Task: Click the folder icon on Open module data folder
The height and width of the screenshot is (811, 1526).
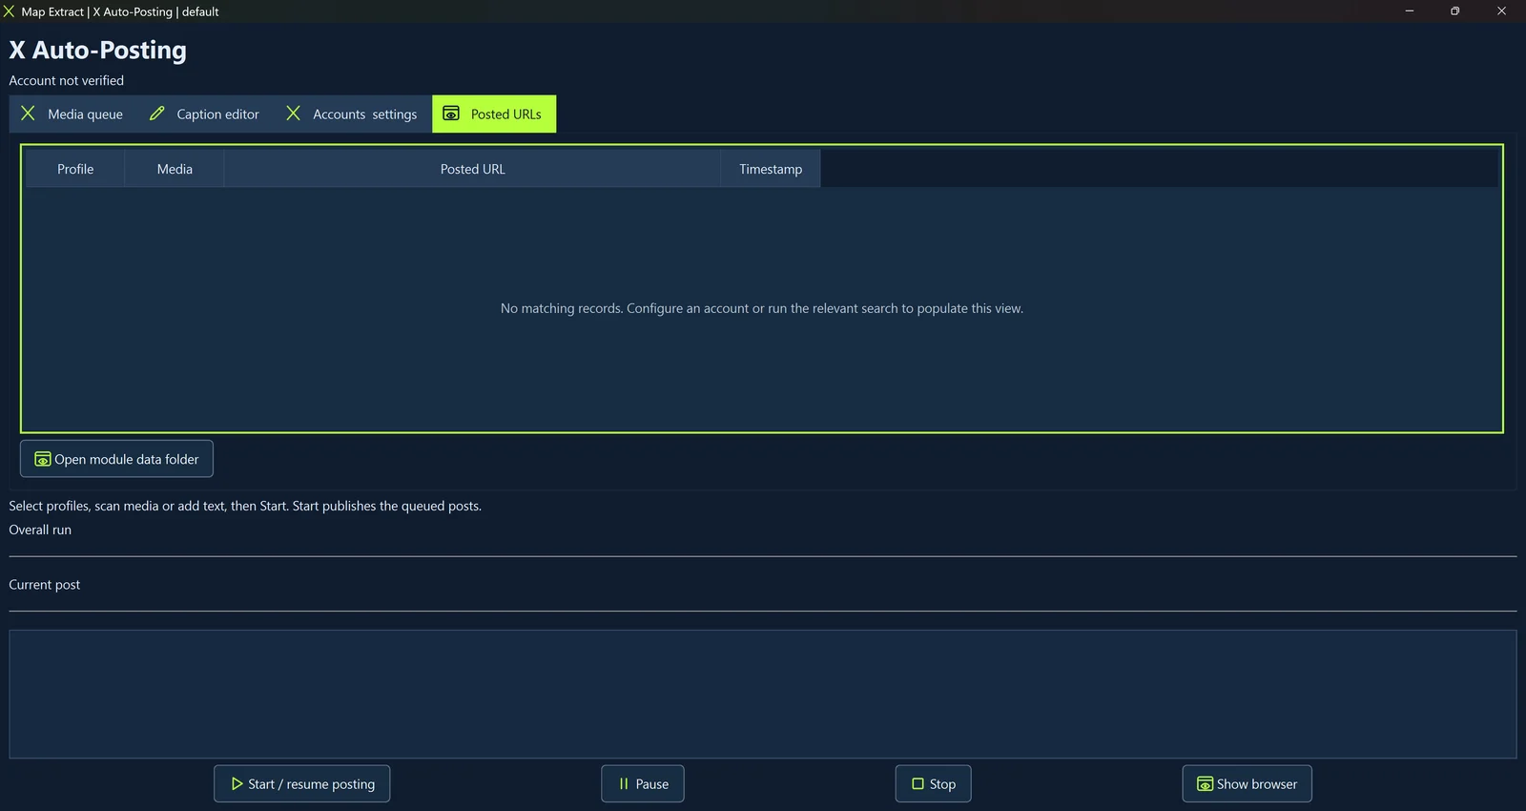Action: click(43, 459)
